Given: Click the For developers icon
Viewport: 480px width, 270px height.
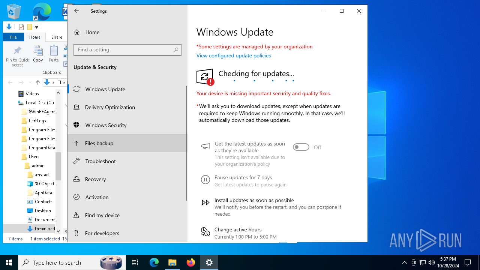Looking at the screenshot, I should (76, 233).
